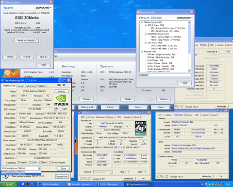Collapse the HDR/SM3.0 Score tree node
The height and width of the screenshot is (187, 233).
(x=145, y=34)
